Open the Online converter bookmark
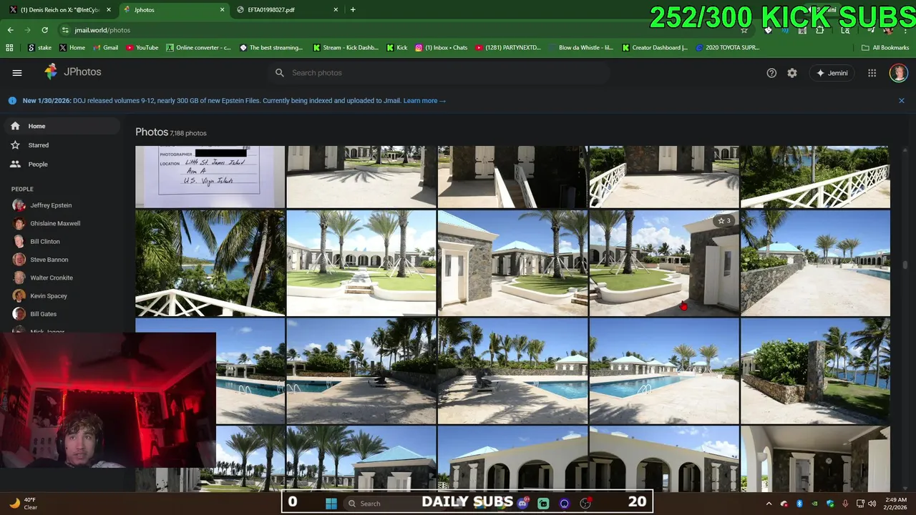Screen dimensions: 916x515 coord(199,48)
